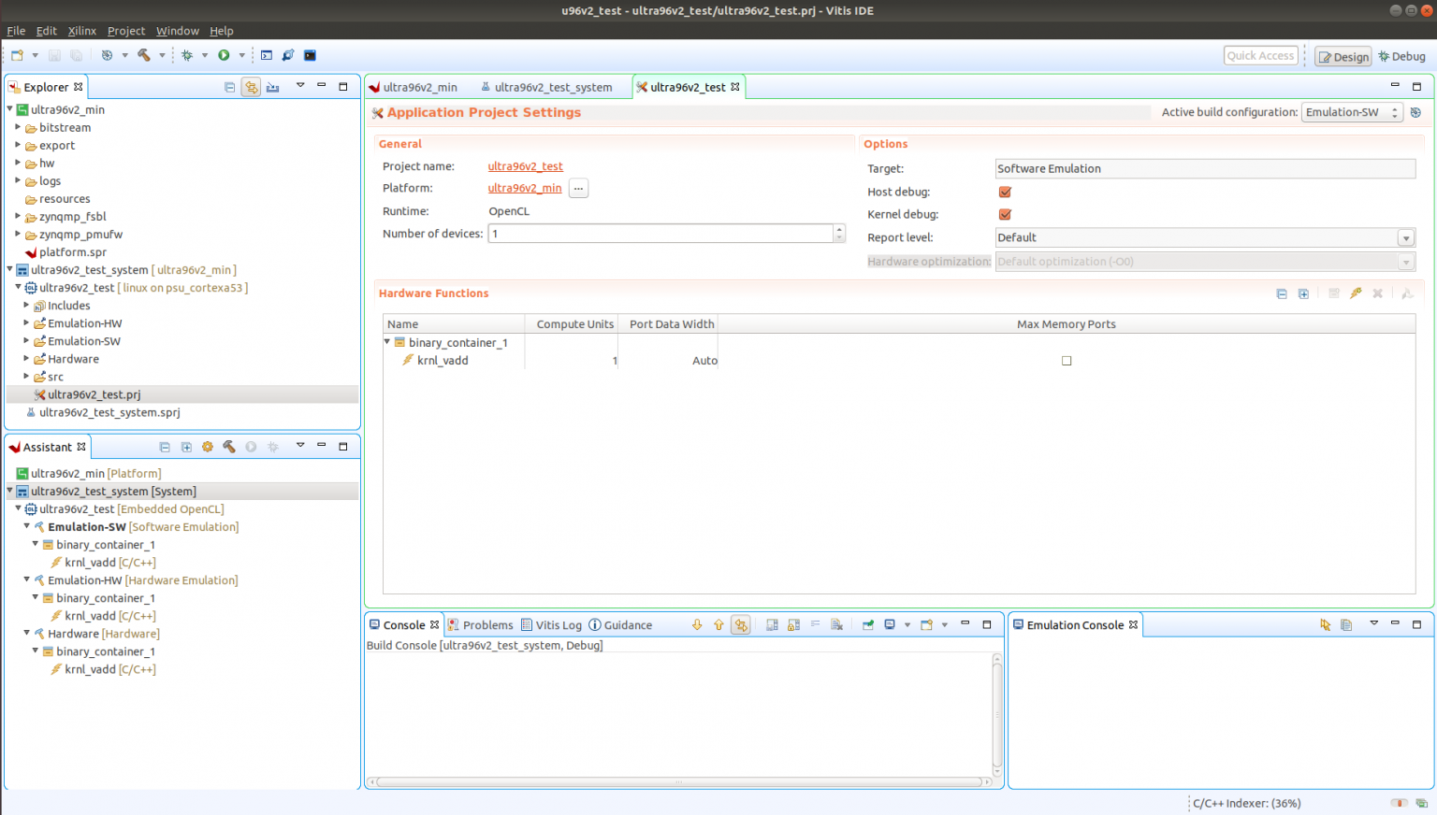The image size is (1437, 815).
Task: Click the platform browse (...) button
Action: point(578,188)
